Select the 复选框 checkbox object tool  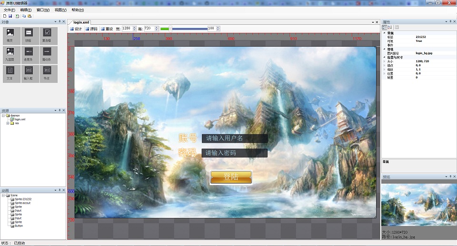(49, 36)
